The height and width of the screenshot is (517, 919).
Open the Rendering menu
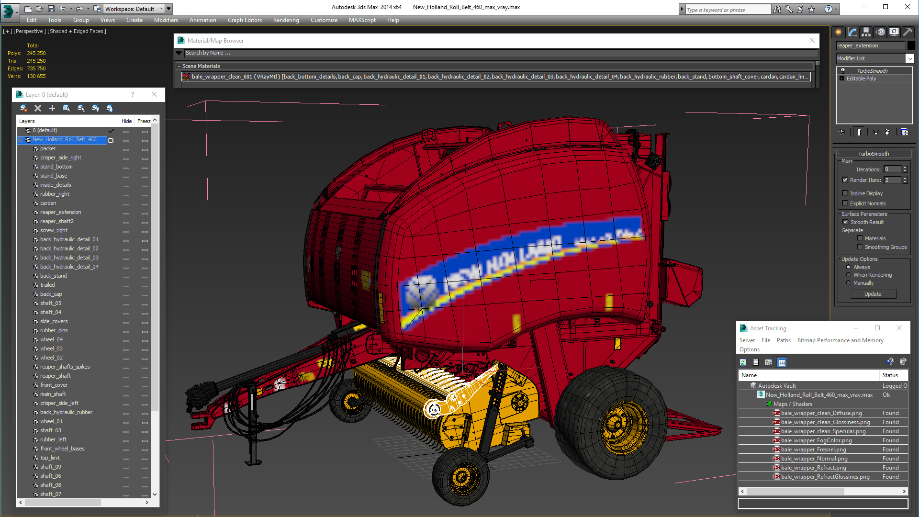(x=286, y=20)
